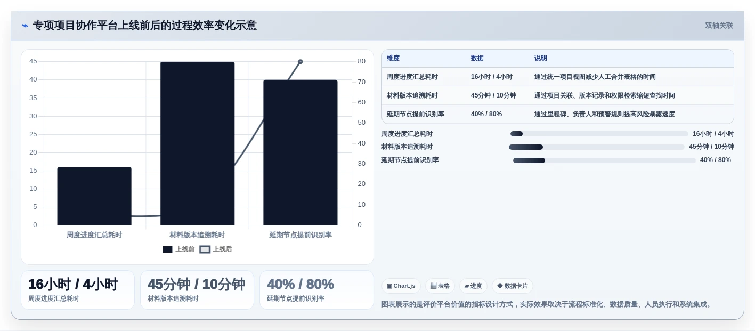Image resolution: width=755 pixels, height=331 pixels.
Task: Click the footnote text starting 图表展示的是
Action: click(x=548, y=304)
